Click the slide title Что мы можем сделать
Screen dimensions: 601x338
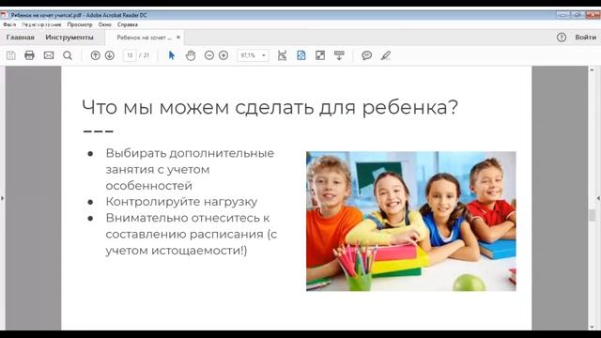click(270, 107)
